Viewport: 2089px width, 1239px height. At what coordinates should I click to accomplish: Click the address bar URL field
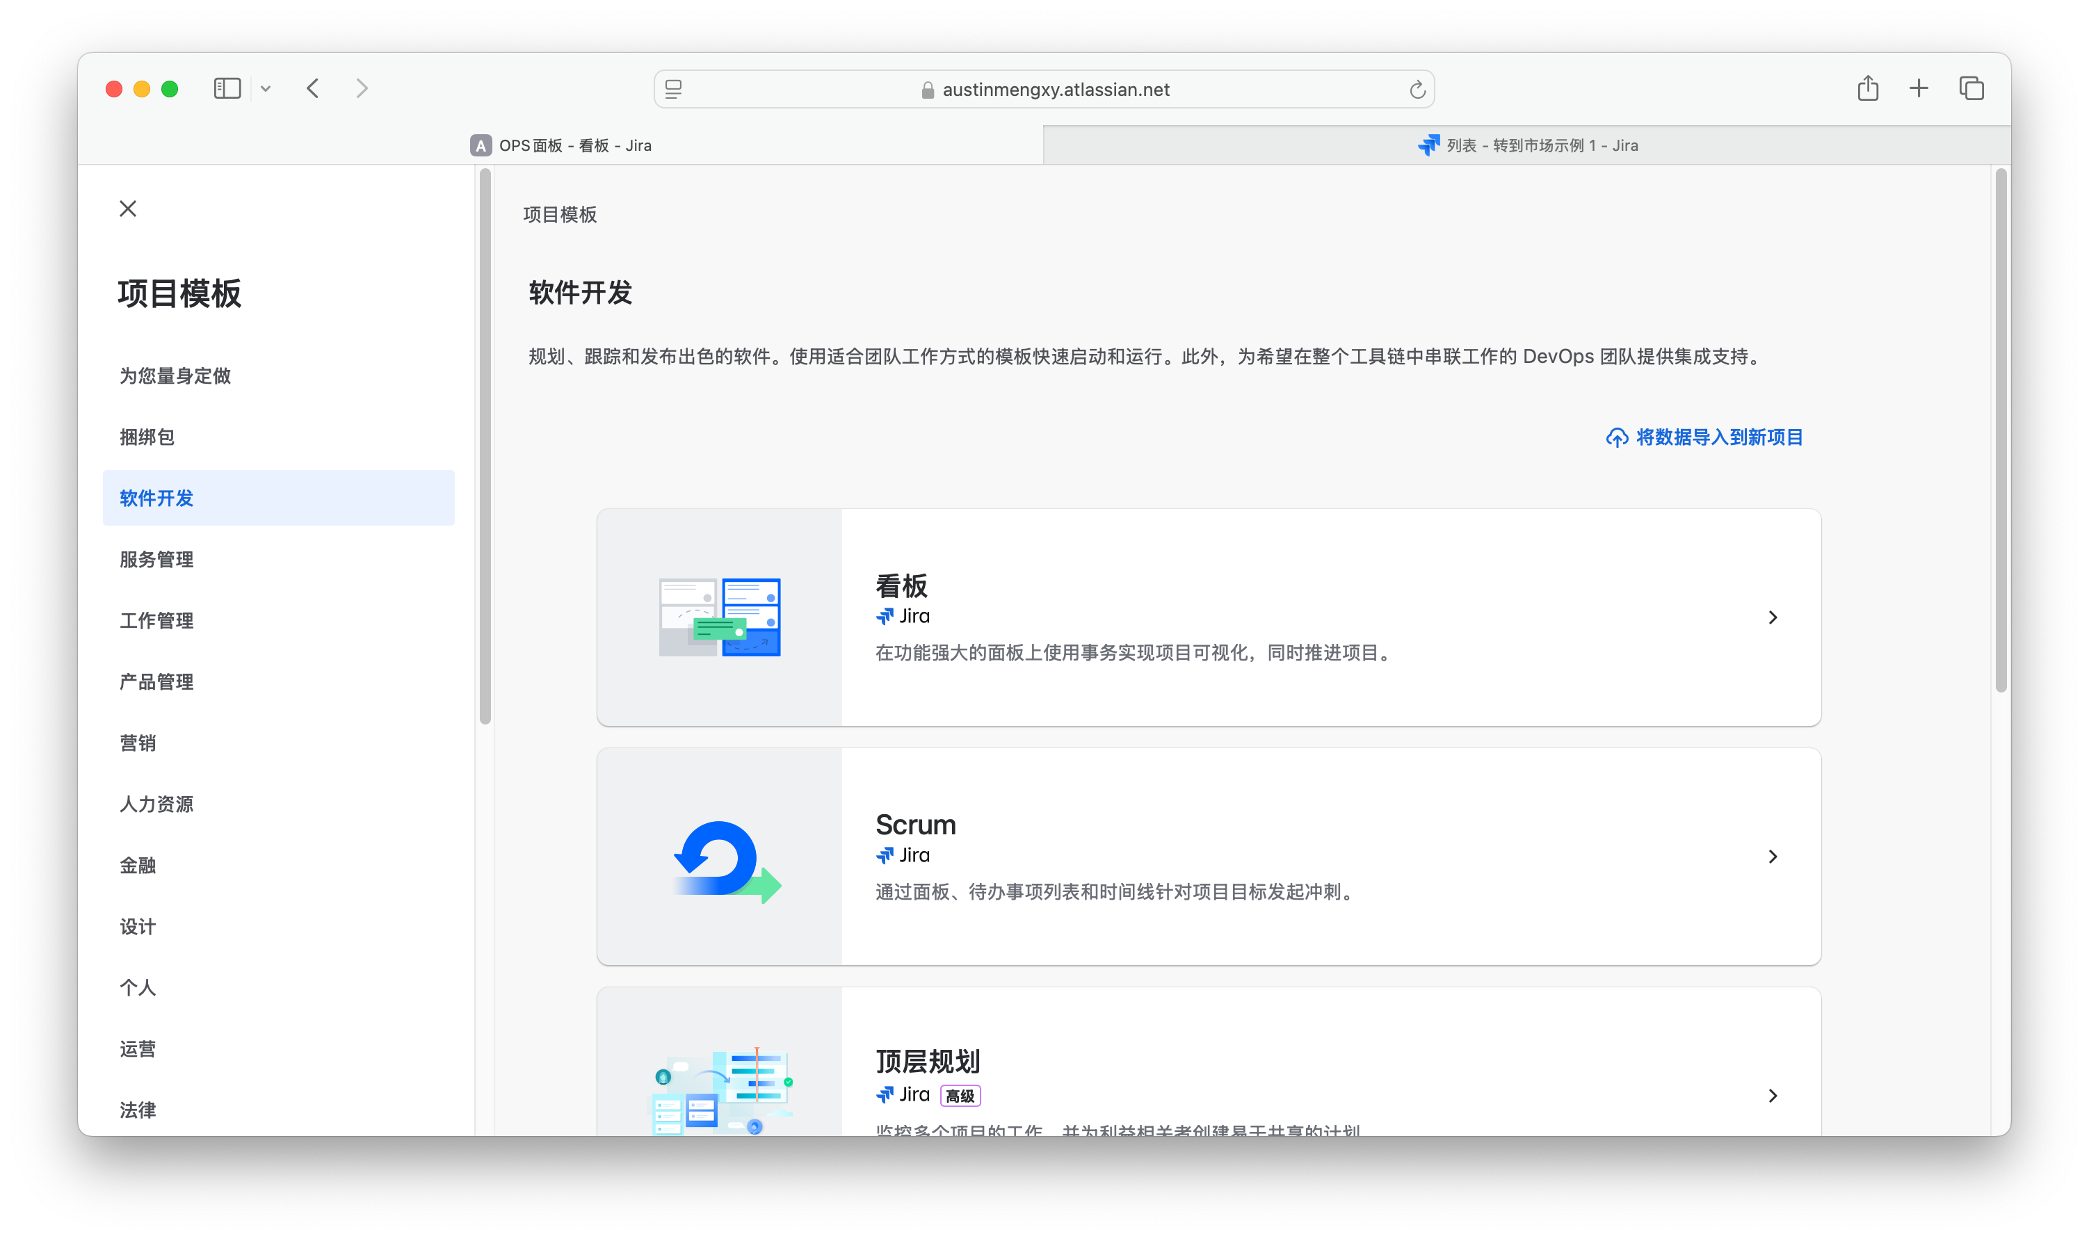(1056, 89)
